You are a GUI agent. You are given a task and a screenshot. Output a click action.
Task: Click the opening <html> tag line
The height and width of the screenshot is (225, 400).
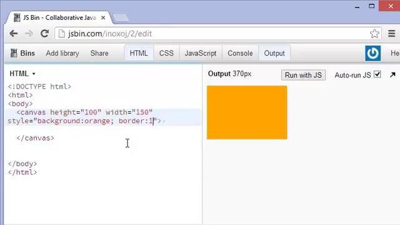pos(21,95)
